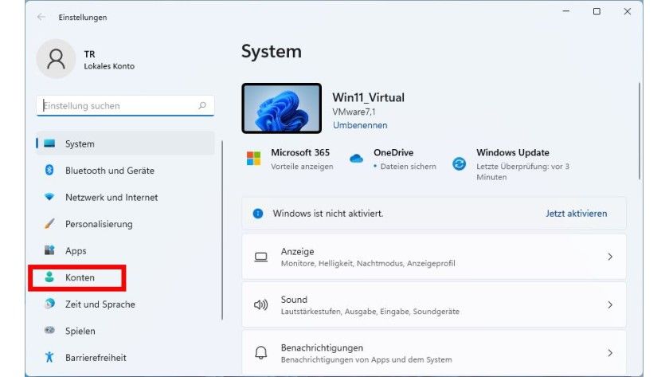Open Barrierefreiheit settings
This screenshot has width=669, height=377.
125,357
